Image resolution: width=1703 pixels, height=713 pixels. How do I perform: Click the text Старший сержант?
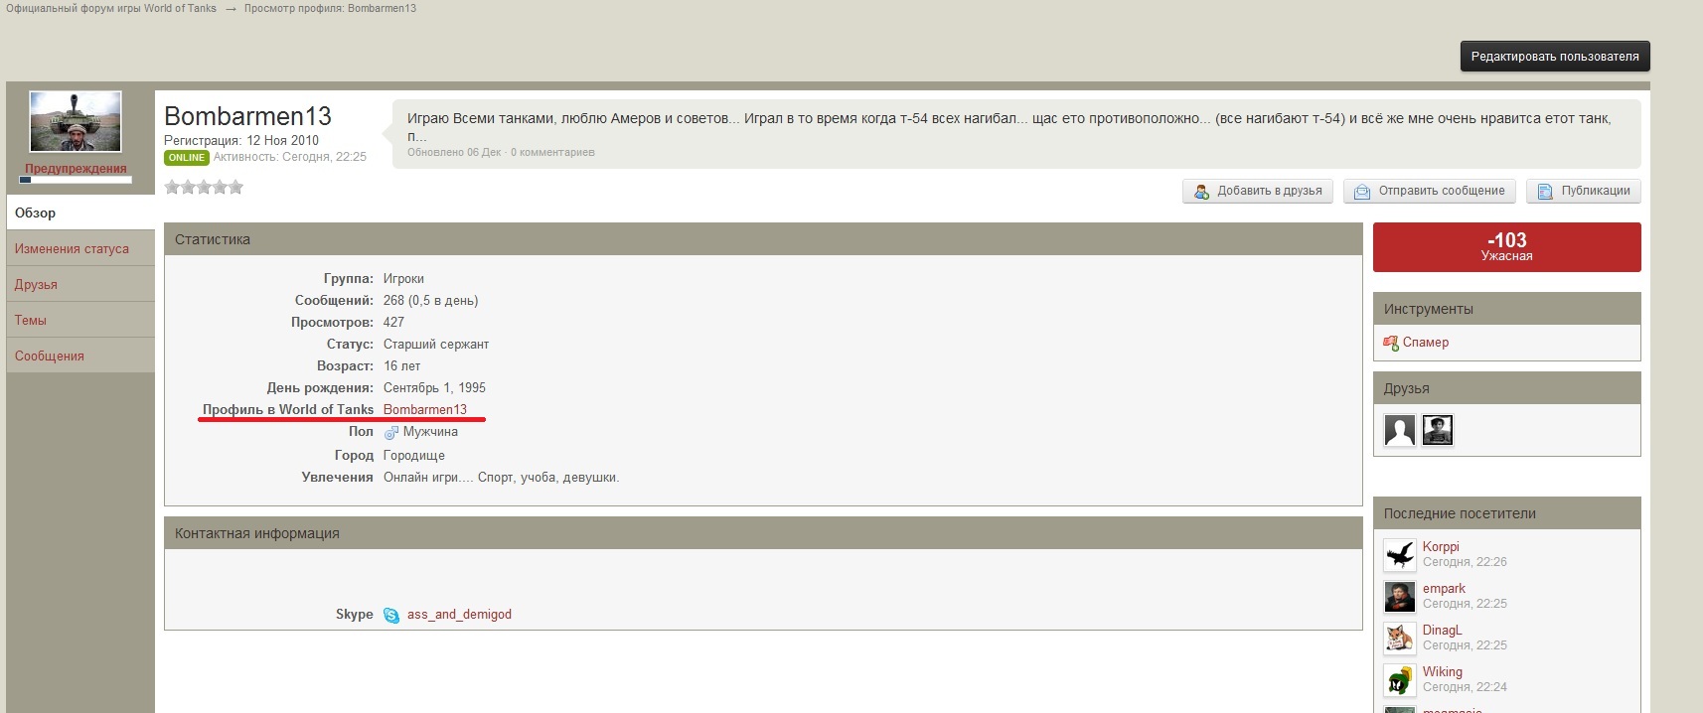click(x=436, y=344)
